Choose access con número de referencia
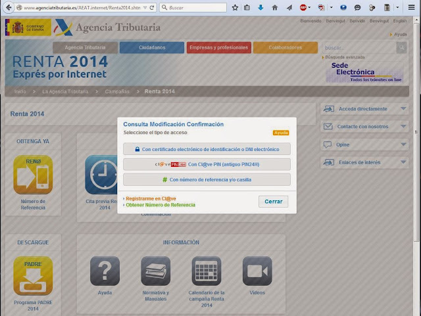 pos(207,179)
